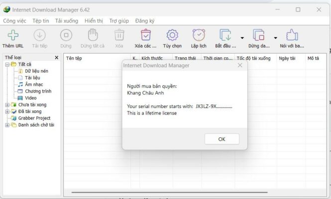
Task: Click the Xóa trash icon
Action: [119, 35]
